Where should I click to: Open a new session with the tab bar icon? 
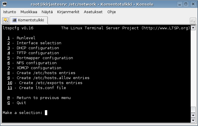(5, 20)
